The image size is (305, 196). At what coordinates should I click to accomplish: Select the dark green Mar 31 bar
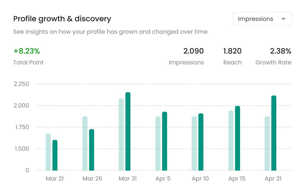[128, 131]
